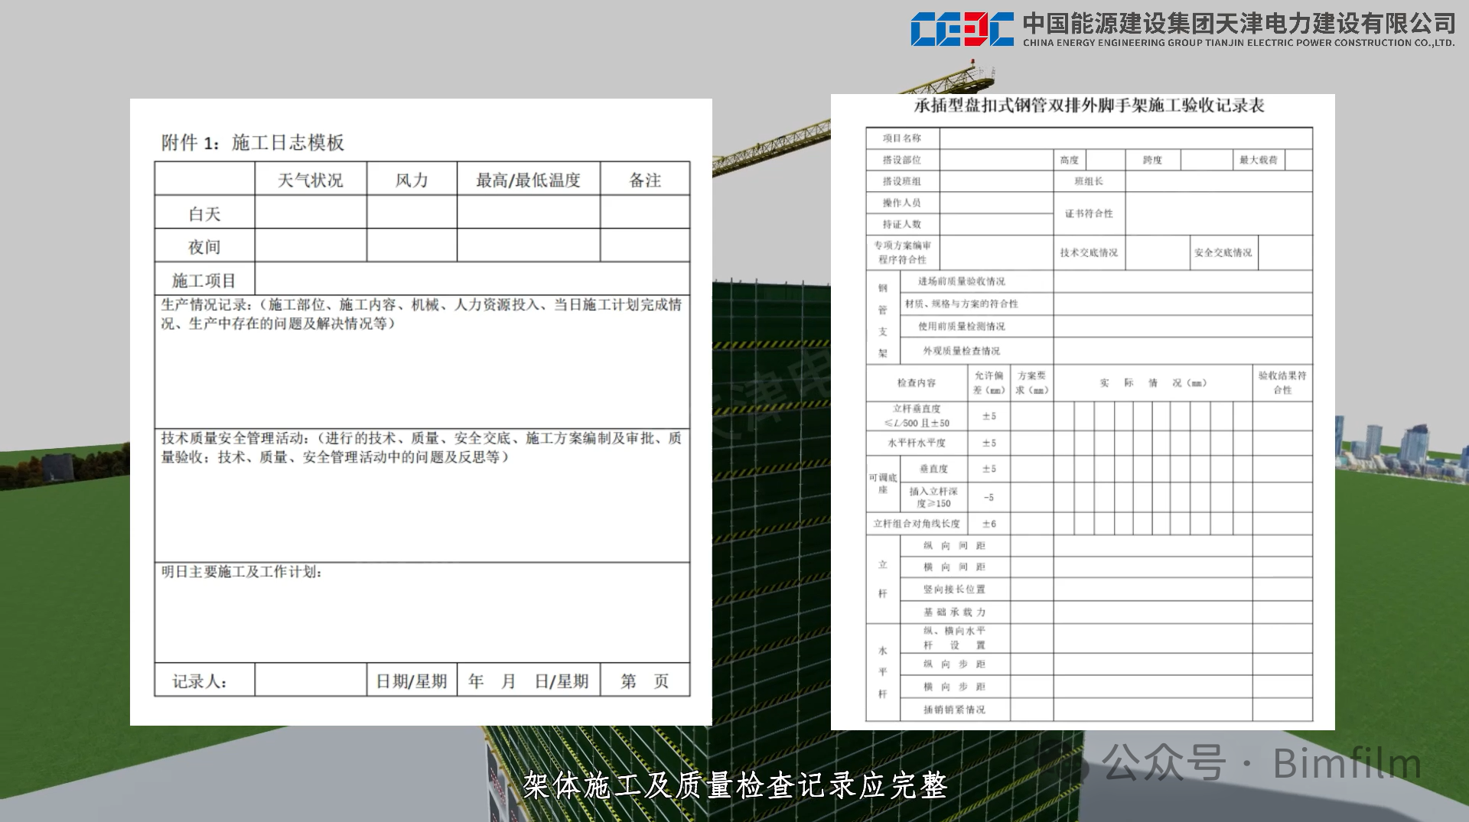Click the 插销销紧情况 row label
The image size is (1469, 822).
pyautogui.click(x=954, y=710)
